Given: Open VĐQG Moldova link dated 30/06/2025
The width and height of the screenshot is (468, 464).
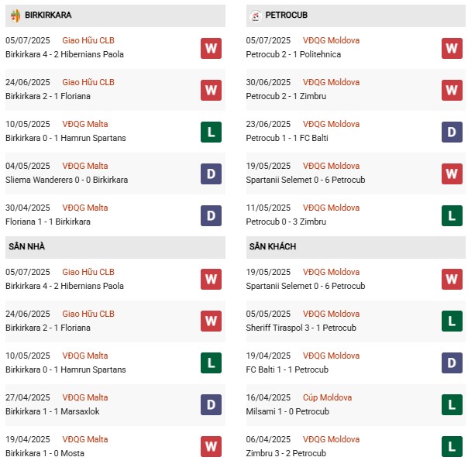Looking at the screenshot, I should coord(331,82).
